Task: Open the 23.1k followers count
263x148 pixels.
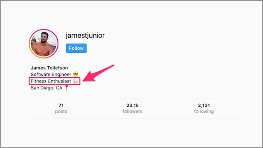Action: point(132,105)
